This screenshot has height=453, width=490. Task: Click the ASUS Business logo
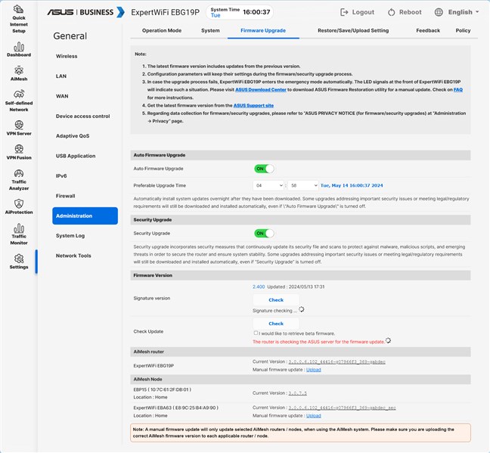86,12
